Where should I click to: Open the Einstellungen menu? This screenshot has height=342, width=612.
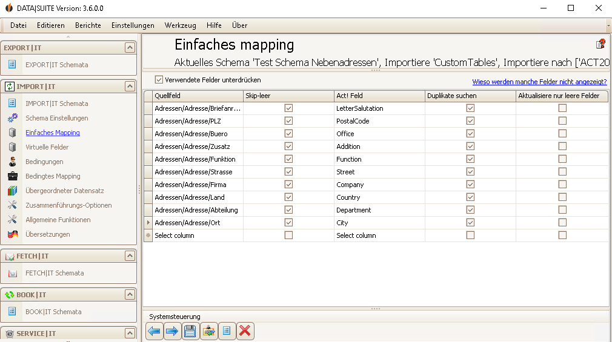(133, 25)
